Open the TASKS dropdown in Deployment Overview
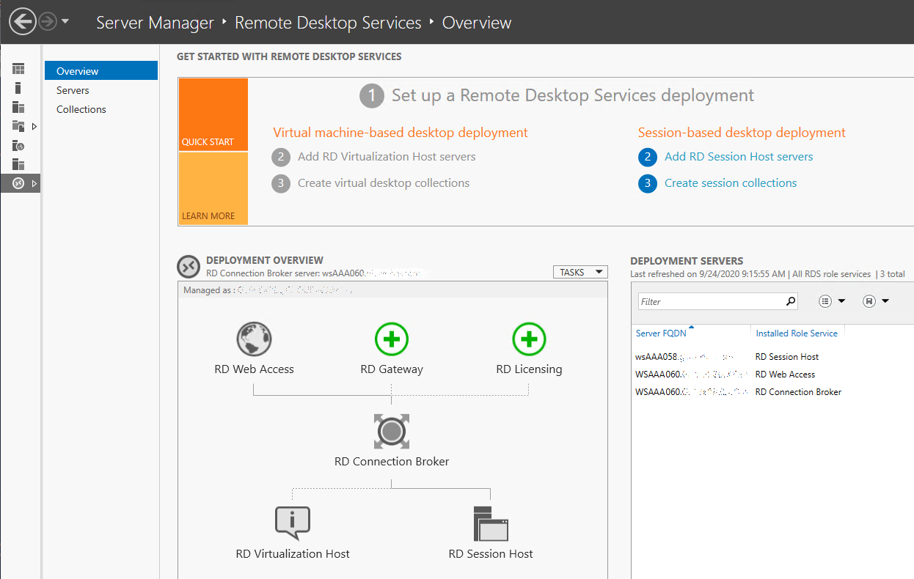Viewport: 914px width, 579px height. [580, 272]
